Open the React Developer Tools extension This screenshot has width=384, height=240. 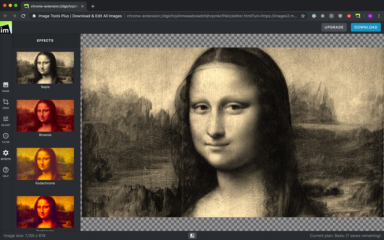click(x=323, y=16)
